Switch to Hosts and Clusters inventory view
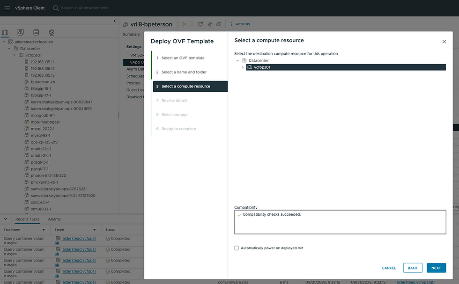The image size is (459, 284). (6, 32)
